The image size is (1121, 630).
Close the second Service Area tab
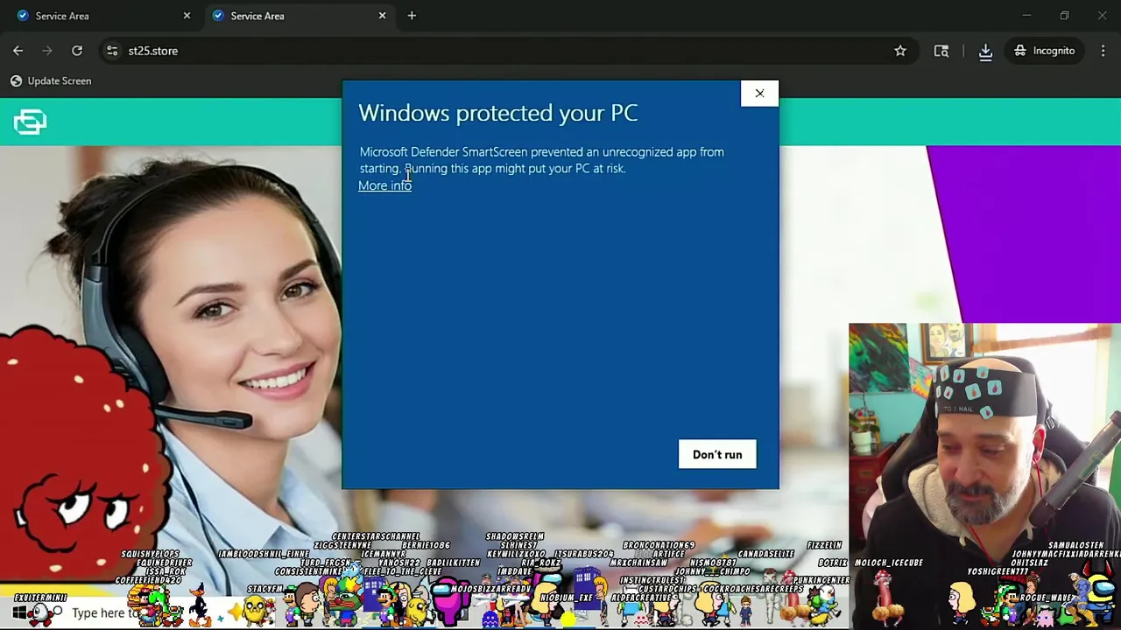click(382, 16)
